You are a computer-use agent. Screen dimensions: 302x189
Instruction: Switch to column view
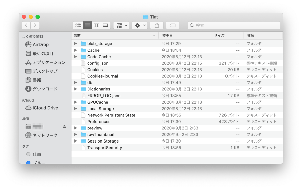(x=96, y=25)
